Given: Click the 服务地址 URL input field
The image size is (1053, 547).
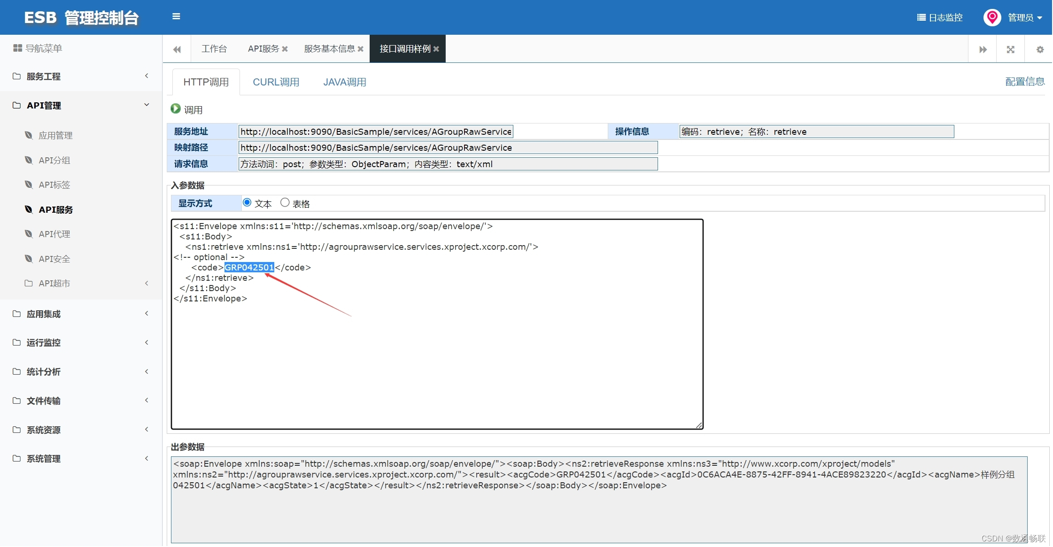Looking at the screenshot, I should [x=376, y=131].
